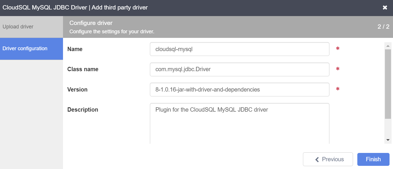Click the Description label

point(83,110)
